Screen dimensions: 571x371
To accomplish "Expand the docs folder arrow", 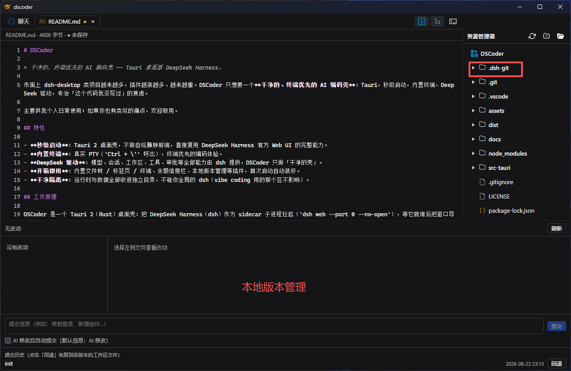I will point(473,139).
